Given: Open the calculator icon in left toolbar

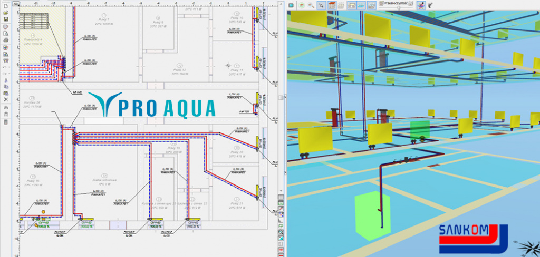Looking at the screenshot, I should coord(6,122).
